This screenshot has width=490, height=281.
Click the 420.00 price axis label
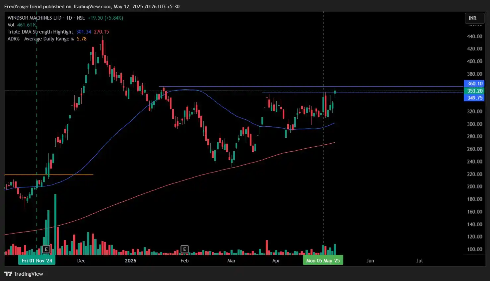point(474,49)
